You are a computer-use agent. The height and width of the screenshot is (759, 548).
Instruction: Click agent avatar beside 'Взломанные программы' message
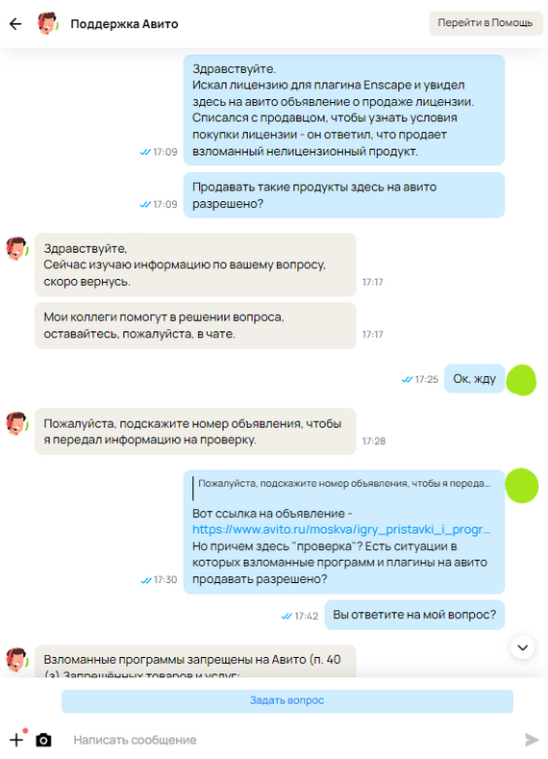click(17, 659)
